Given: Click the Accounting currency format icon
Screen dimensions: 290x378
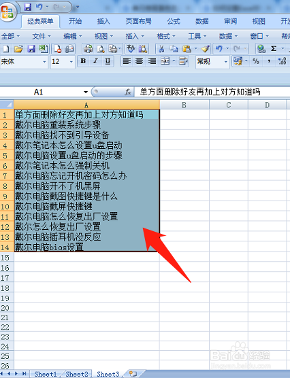Looking at the screenshot, I should (238, 61).
